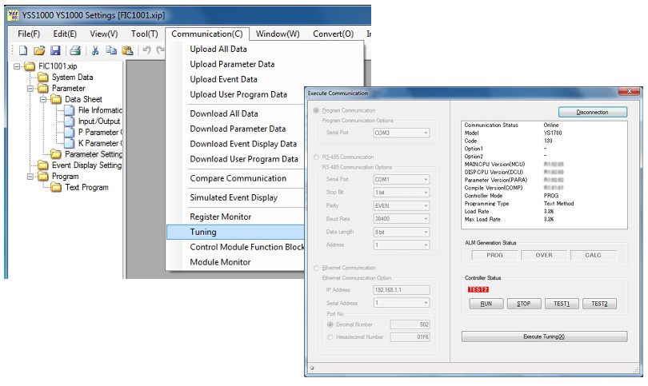
Task: Click the IP Address input field
Action: tap(402, 289)
